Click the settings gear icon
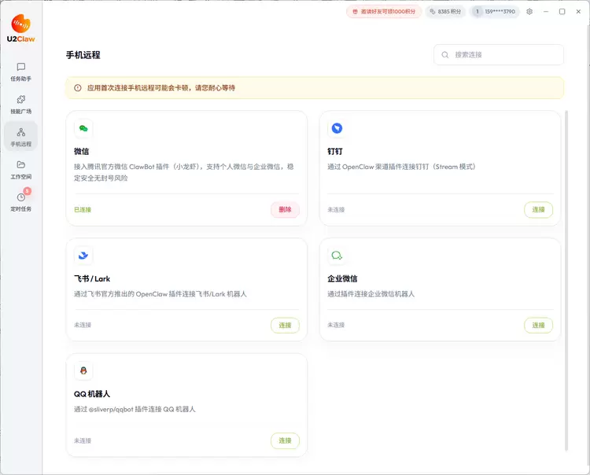Viewport: 590px width, 475px height. [529, 12]
